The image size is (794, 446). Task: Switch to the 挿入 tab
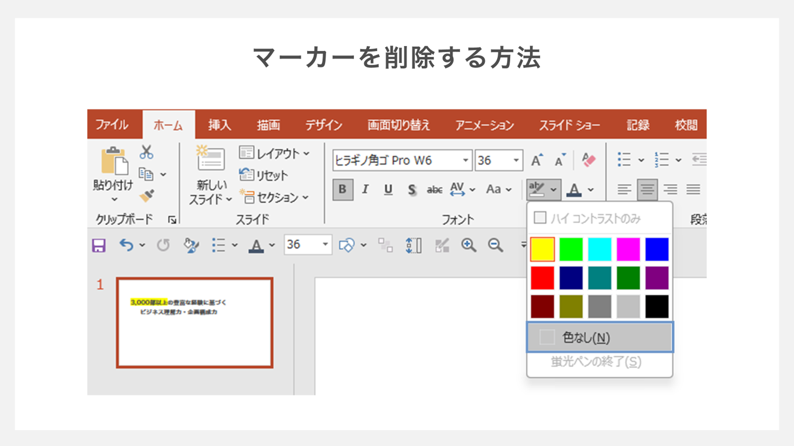click(220, 125)
